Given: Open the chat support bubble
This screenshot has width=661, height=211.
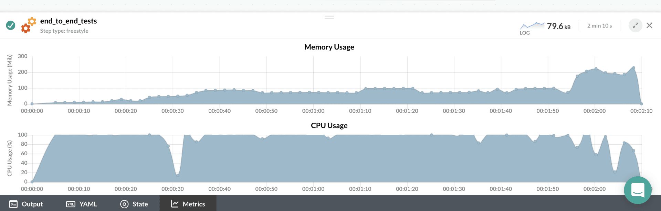Looking at the screenshot, I should tap(638, 190).
